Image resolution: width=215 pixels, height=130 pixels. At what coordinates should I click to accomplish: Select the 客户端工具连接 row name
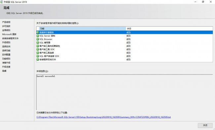point(47,53)
